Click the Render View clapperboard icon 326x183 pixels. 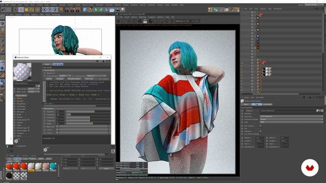click(67, 10)
